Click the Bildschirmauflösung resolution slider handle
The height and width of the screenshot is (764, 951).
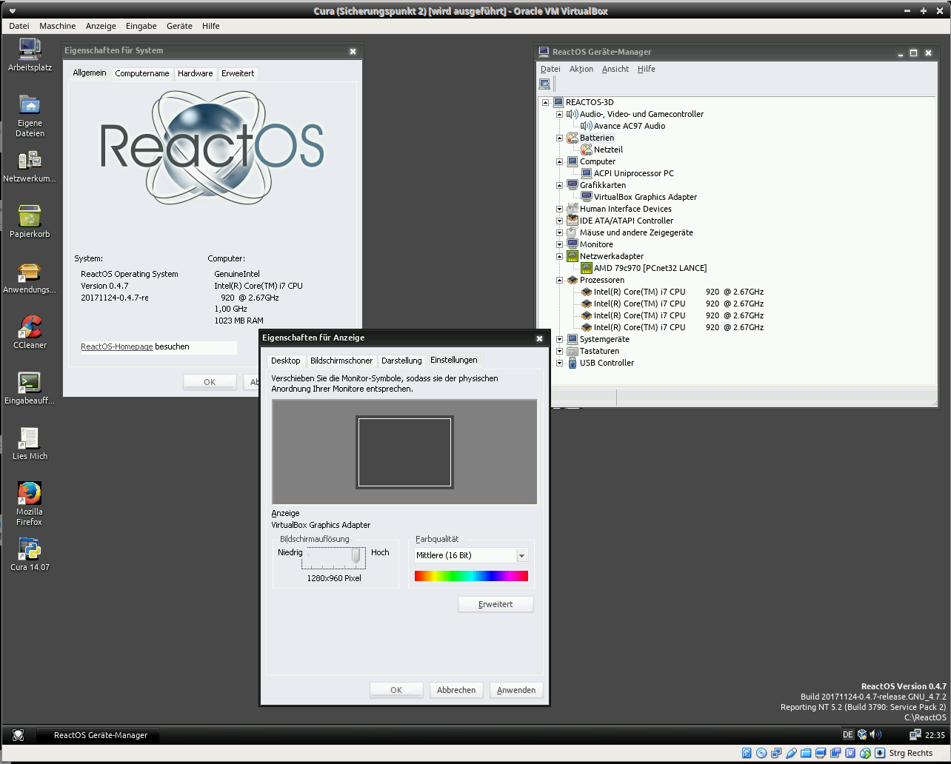pos(356,555)
